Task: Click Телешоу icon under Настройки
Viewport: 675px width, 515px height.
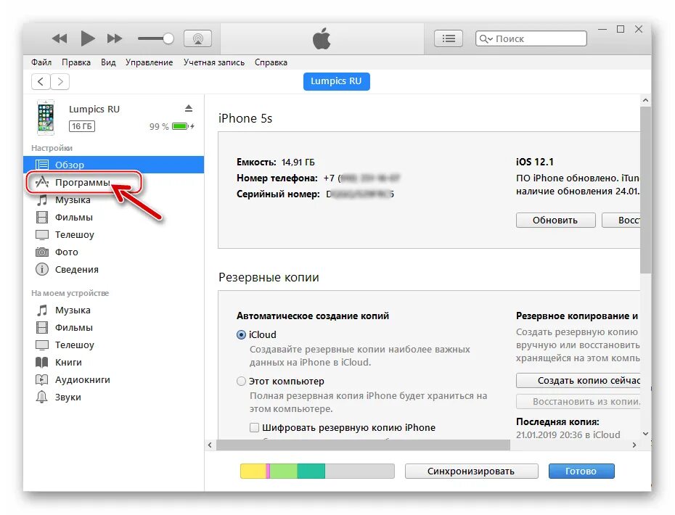Action: [42, 235]
